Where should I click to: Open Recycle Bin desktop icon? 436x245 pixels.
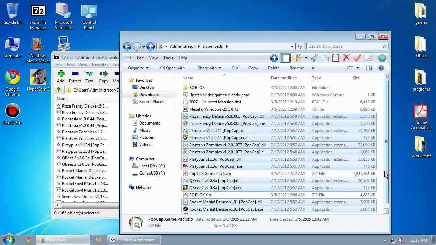(x=13, y=14)
